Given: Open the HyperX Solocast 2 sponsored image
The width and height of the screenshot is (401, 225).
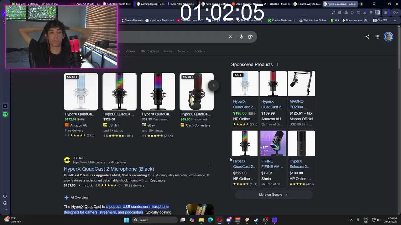Looking at the screenshot, I should click(301, 143).
